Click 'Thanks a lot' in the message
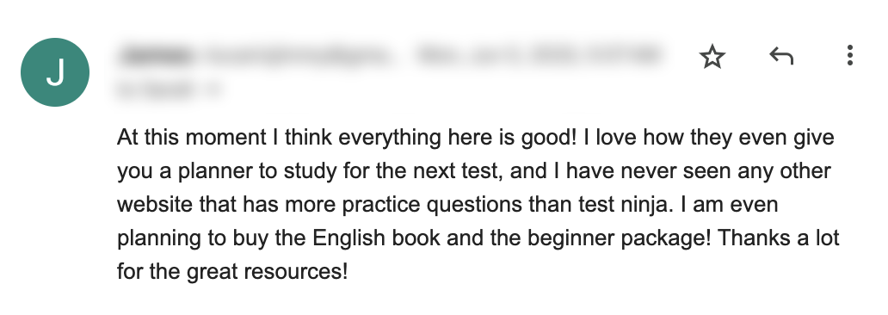Screen dimensions: 888x315 779,238
